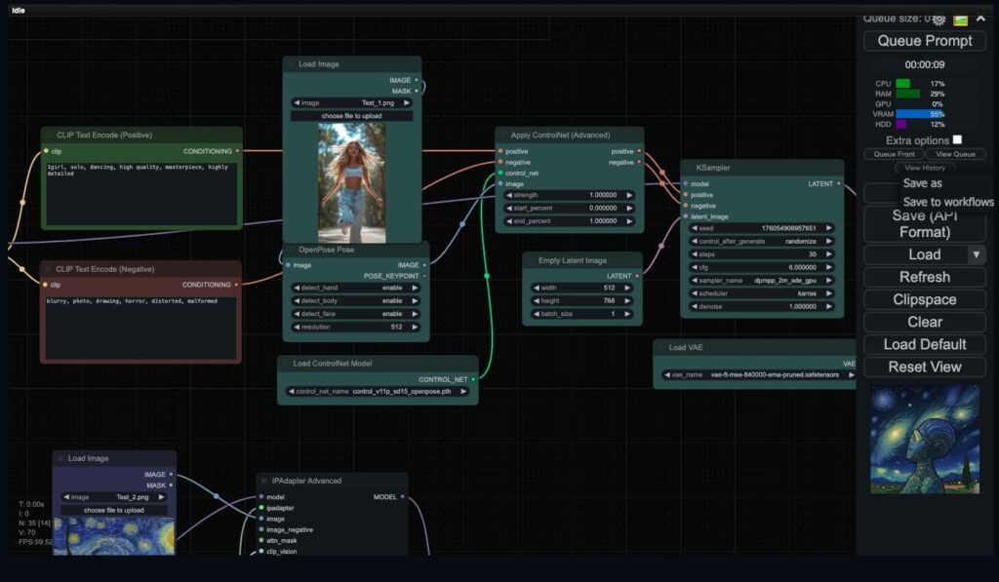Open the image combo showing Test_2.png
Image resolution: width=999 pixels, height=582 pixels.
pyautogui.click(x=114, y=496)
